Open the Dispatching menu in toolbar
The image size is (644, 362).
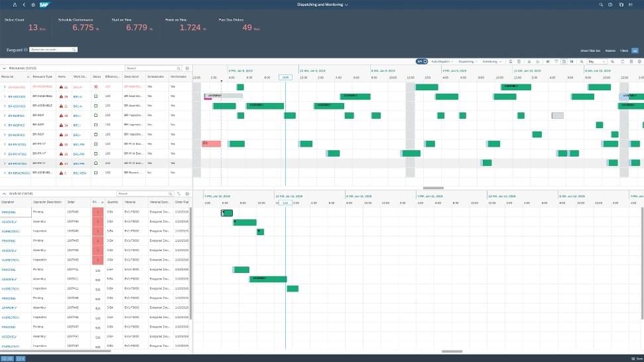click(x=468, y=61)
